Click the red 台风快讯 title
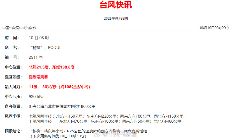Screen dimensions: 231x139 tap(115, 5)
